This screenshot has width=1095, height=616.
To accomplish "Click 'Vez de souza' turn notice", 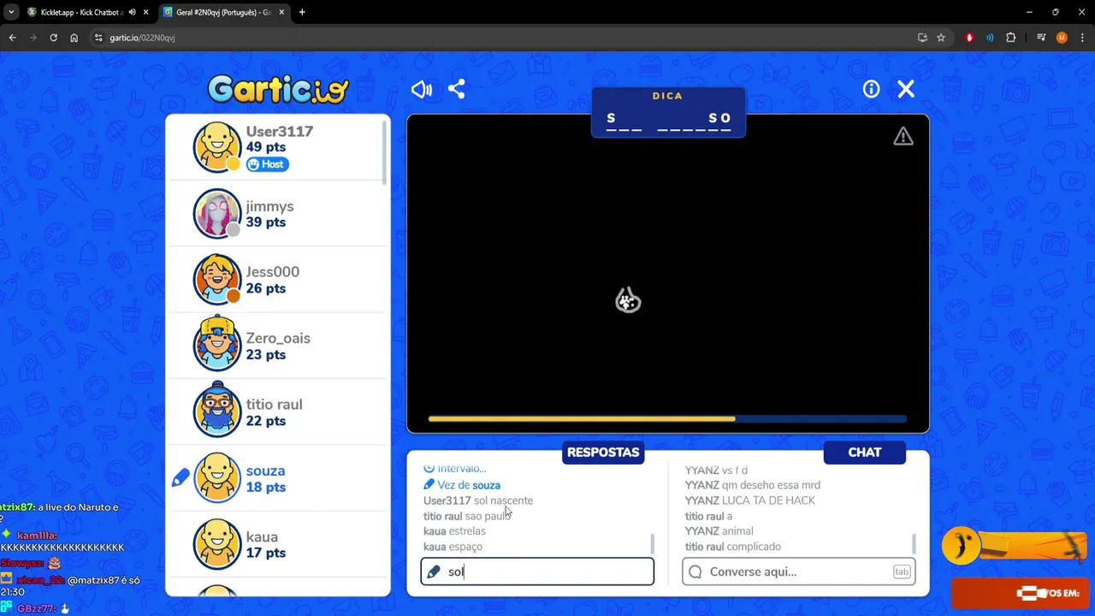I will pos(462,485).
